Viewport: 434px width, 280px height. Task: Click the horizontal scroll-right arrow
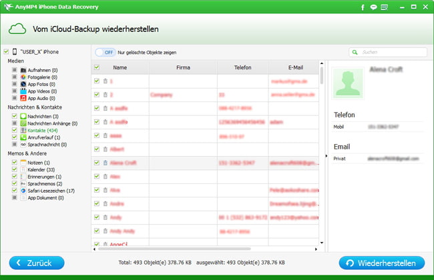coord(316,249)
